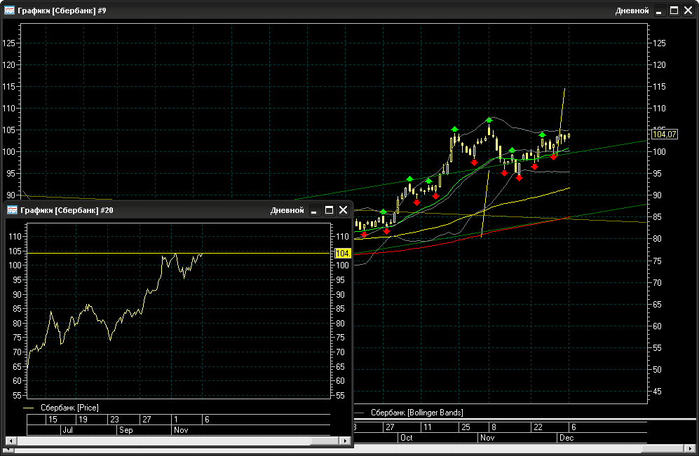Select the rightmost green buy arrow marker

(x=543, y=133)
